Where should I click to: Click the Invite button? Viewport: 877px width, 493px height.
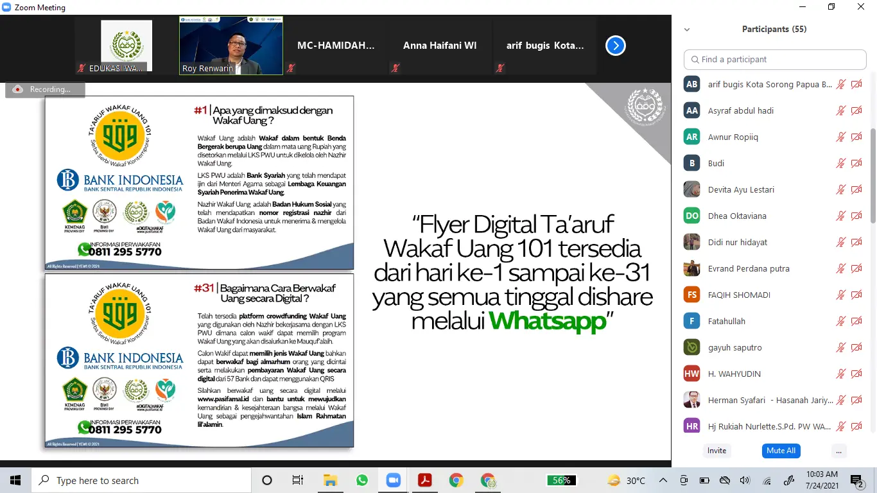(717, 451)
